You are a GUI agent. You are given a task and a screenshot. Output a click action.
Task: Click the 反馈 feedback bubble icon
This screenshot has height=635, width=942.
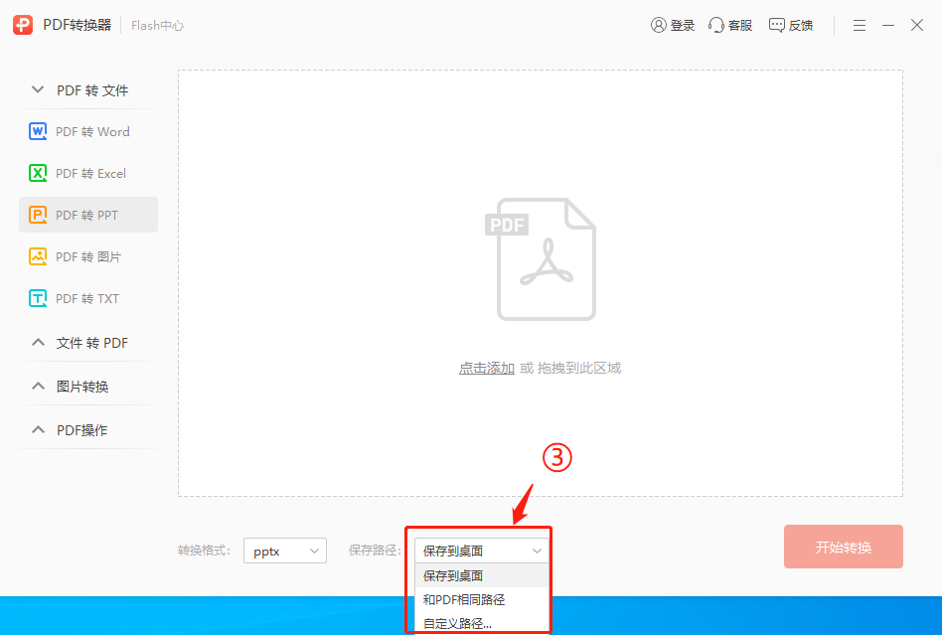point(776,24)
